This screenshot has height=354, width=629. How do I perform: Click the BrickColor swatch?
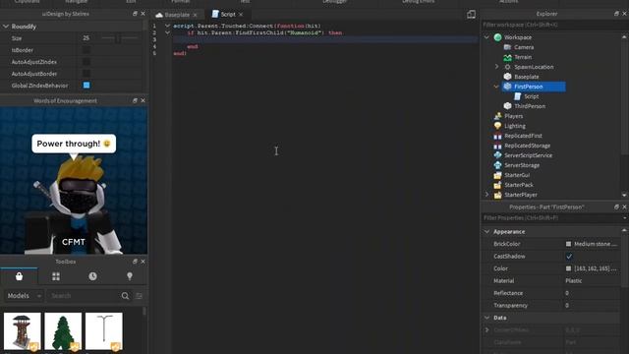(x=568, y=244)
